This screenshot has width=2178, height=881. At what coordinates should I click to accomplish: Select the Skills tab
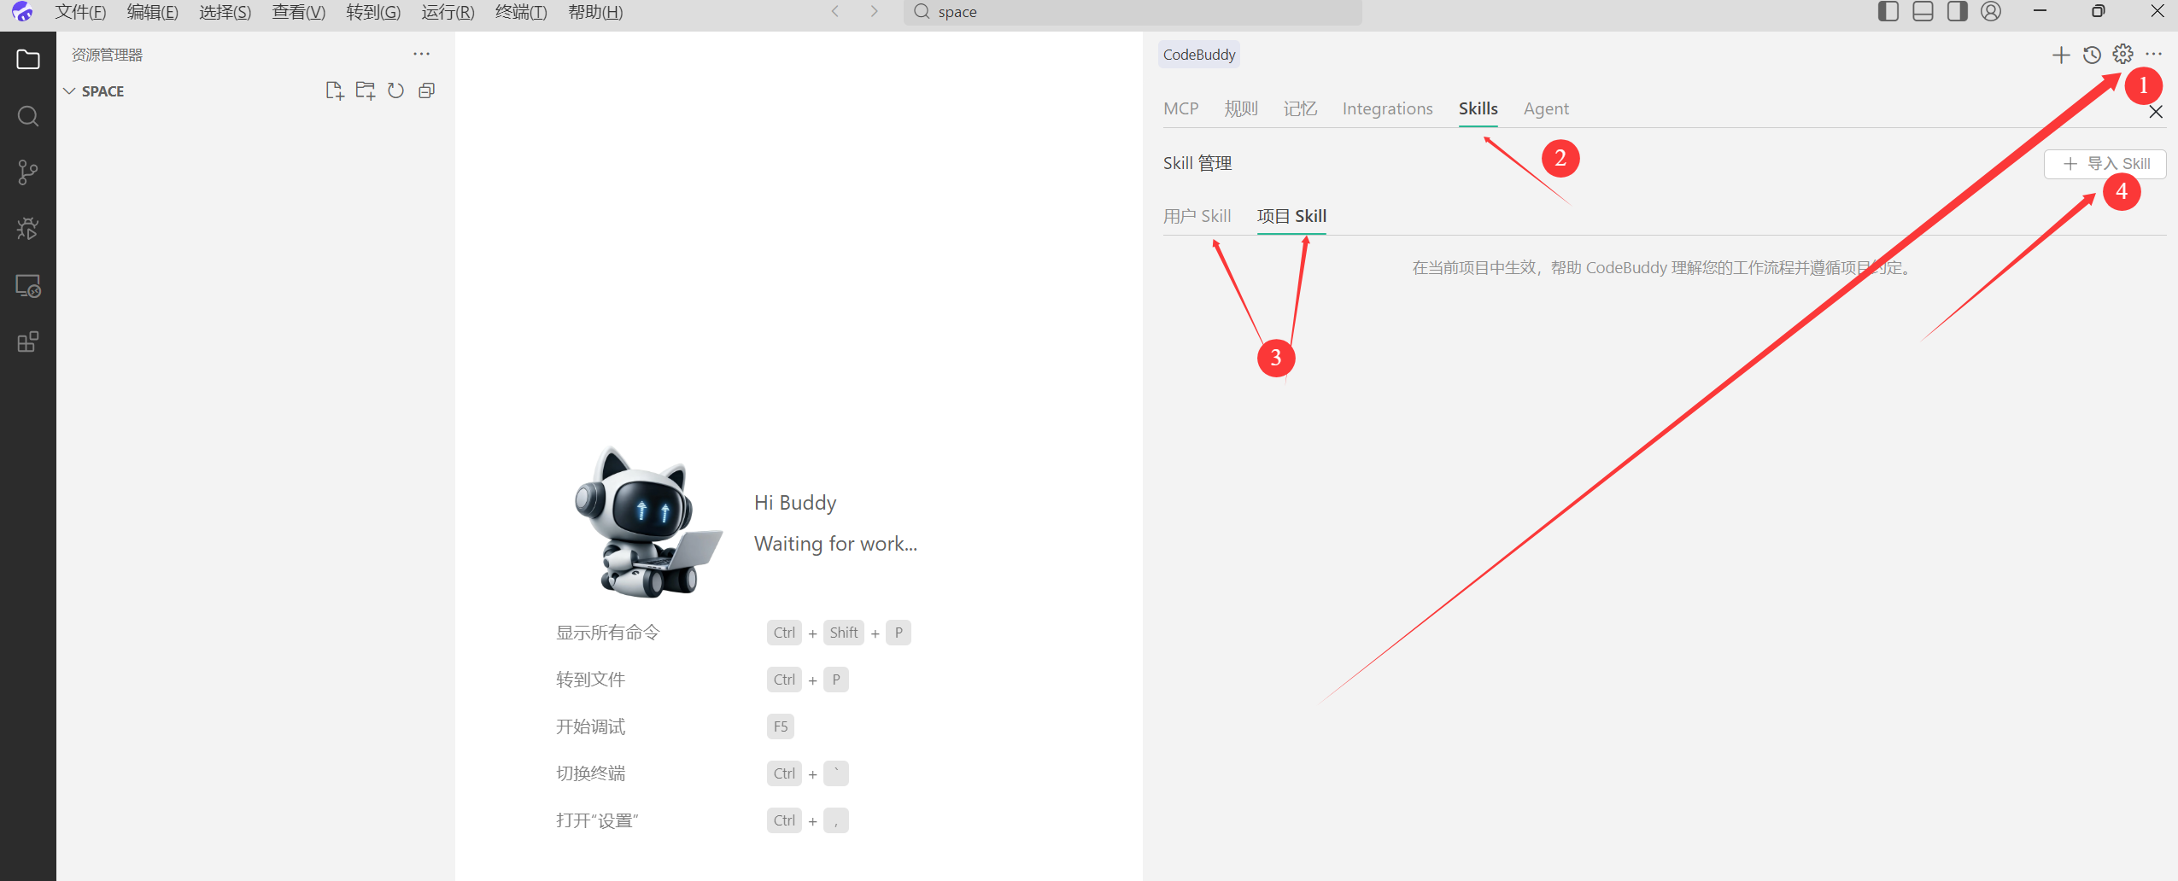tap(1478, 108)
